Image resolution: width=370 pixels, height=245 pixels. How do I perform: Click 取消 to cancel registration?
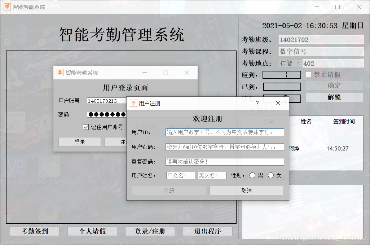[247, 191]
